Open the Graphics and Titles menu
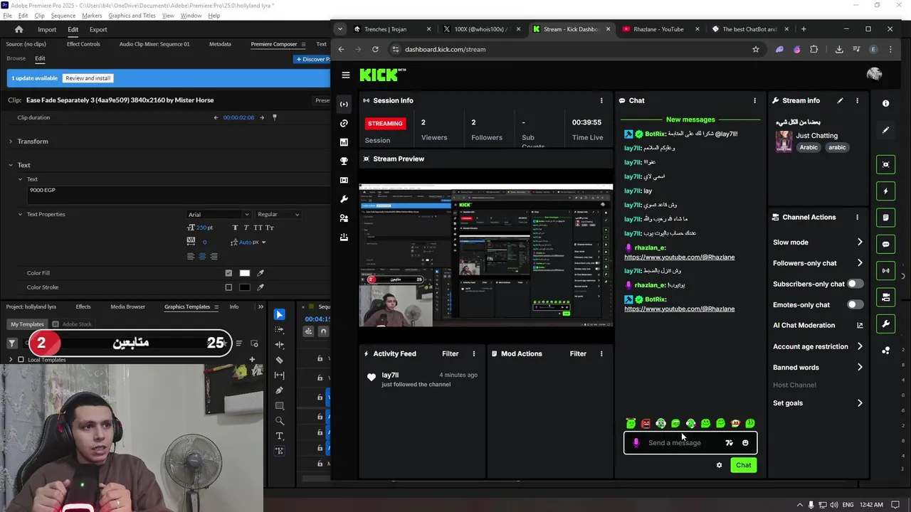Viewport: 911px width, 512px height. coord(132,16)
